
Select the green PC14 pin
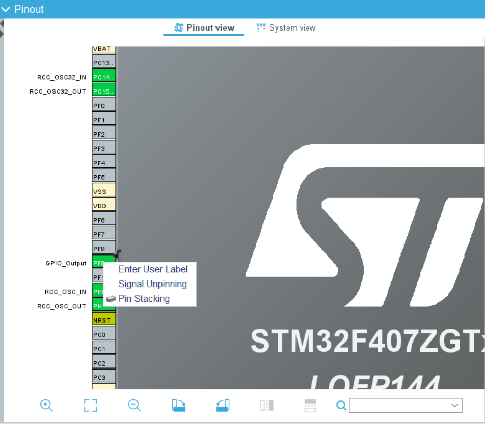tap(104, 76)
